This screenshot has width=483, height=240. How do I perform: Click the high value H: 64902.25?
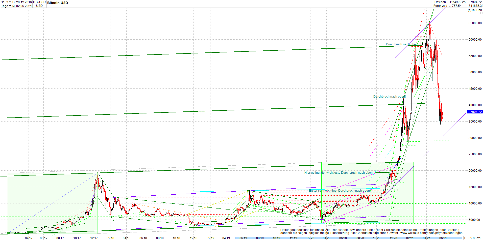tap(457, 2)
